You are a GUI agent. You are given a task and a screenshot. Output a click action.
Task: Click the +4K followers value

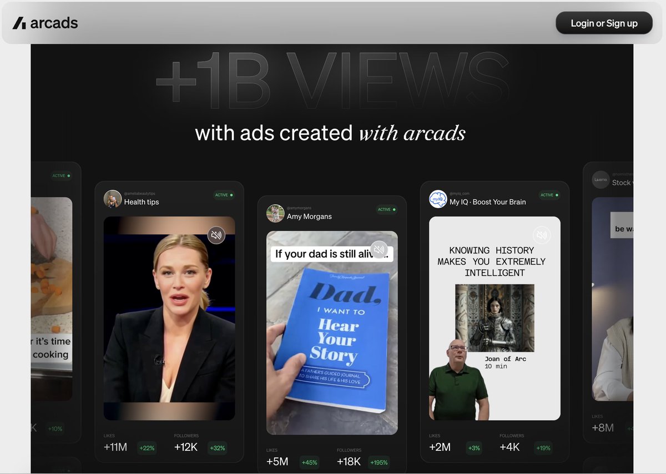pos(509,447)
